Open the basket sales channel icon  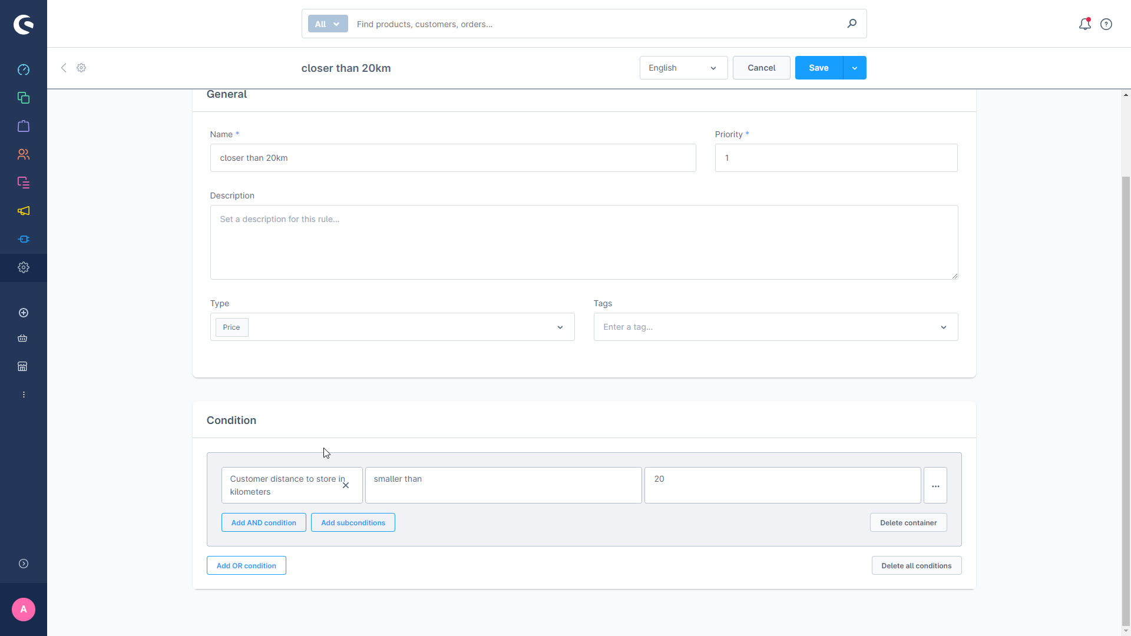(22, 338)
